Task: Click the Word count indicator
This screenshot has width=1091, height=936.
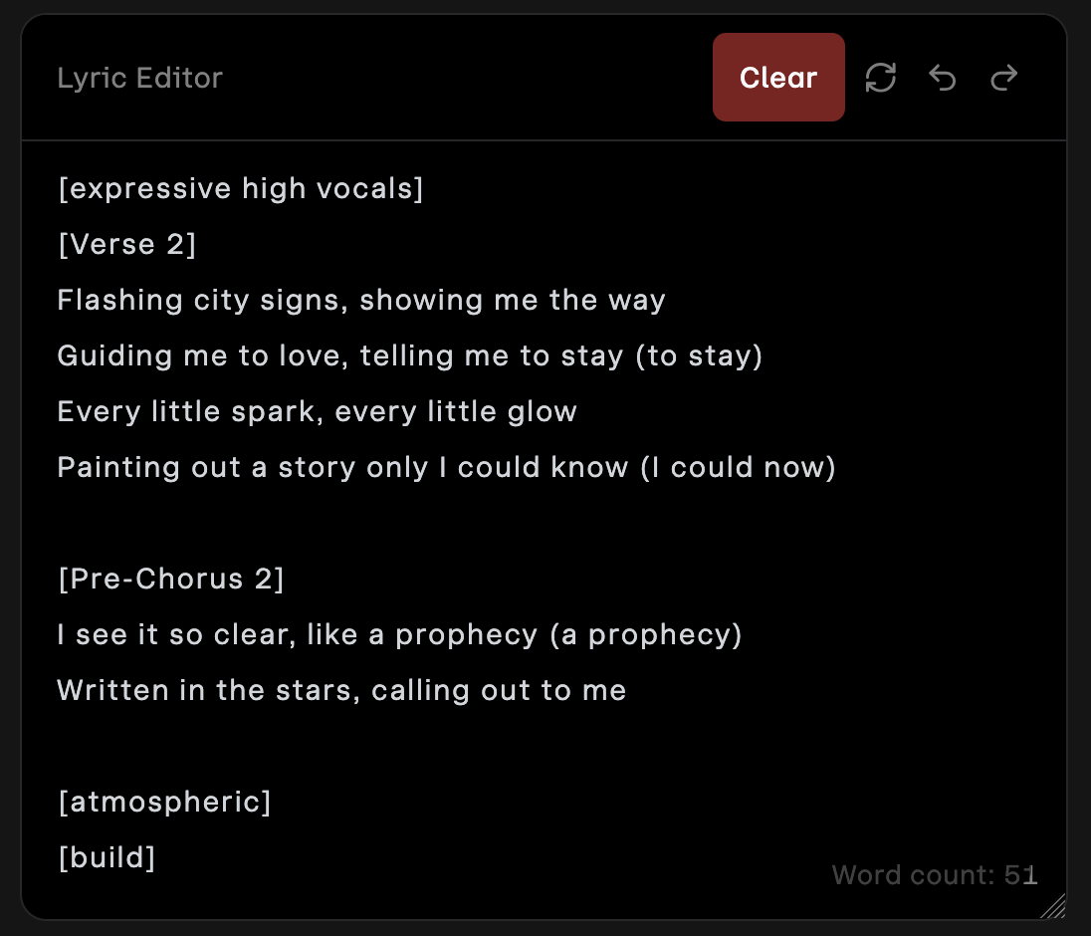Action: (x=935, y=875)
